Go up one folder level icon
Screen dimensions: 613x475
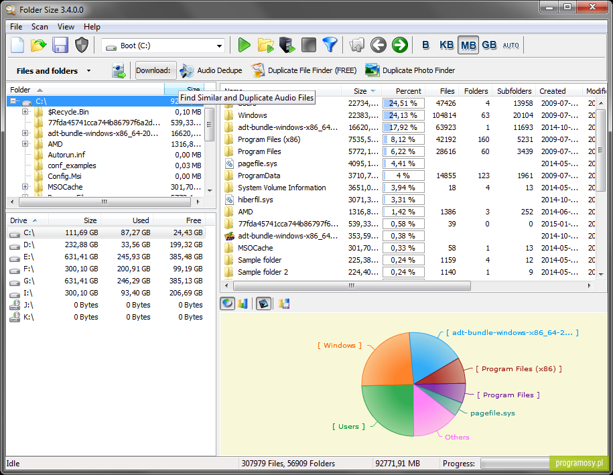[x=356, y=46]
